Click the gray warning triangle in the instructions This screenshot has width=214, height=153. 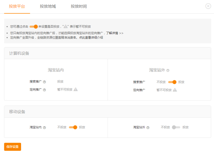(x=65, y=27)
